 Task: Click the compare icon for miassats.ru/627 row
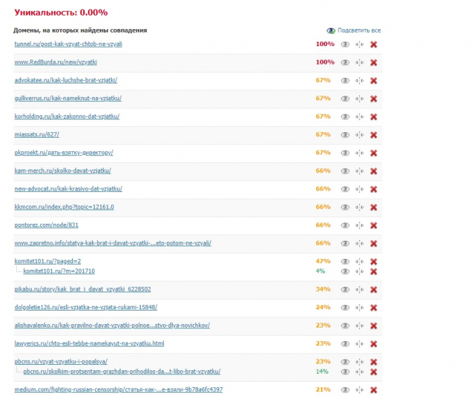(x=360, y=135)
